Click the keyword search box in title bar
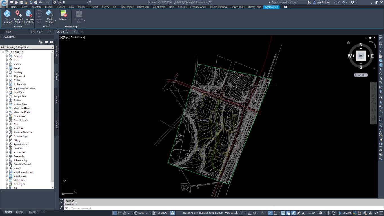The image size is (384, 216). tap(288, 2)
